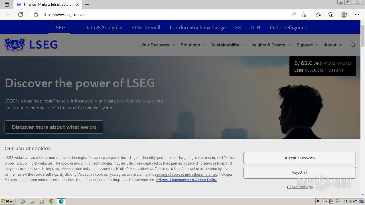
Task: Click Discover more about what we do
Action: pyautogui.click(x=54, y=127)
